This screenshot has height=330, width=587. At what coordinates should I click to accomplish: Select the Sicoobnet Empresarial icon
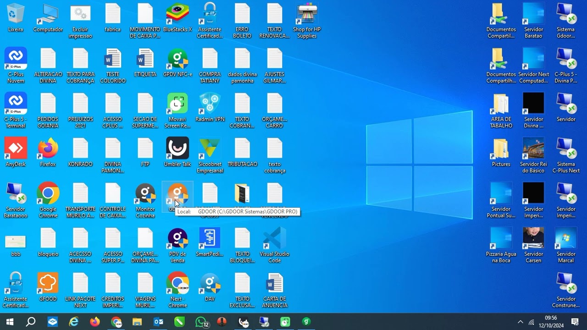(x=210, y=156)
